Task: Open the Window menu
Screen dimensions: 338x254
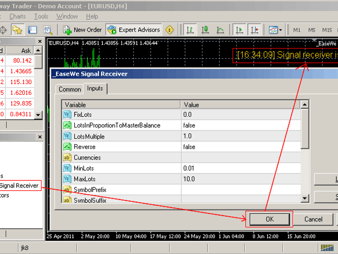Action: tap(67, 16)
